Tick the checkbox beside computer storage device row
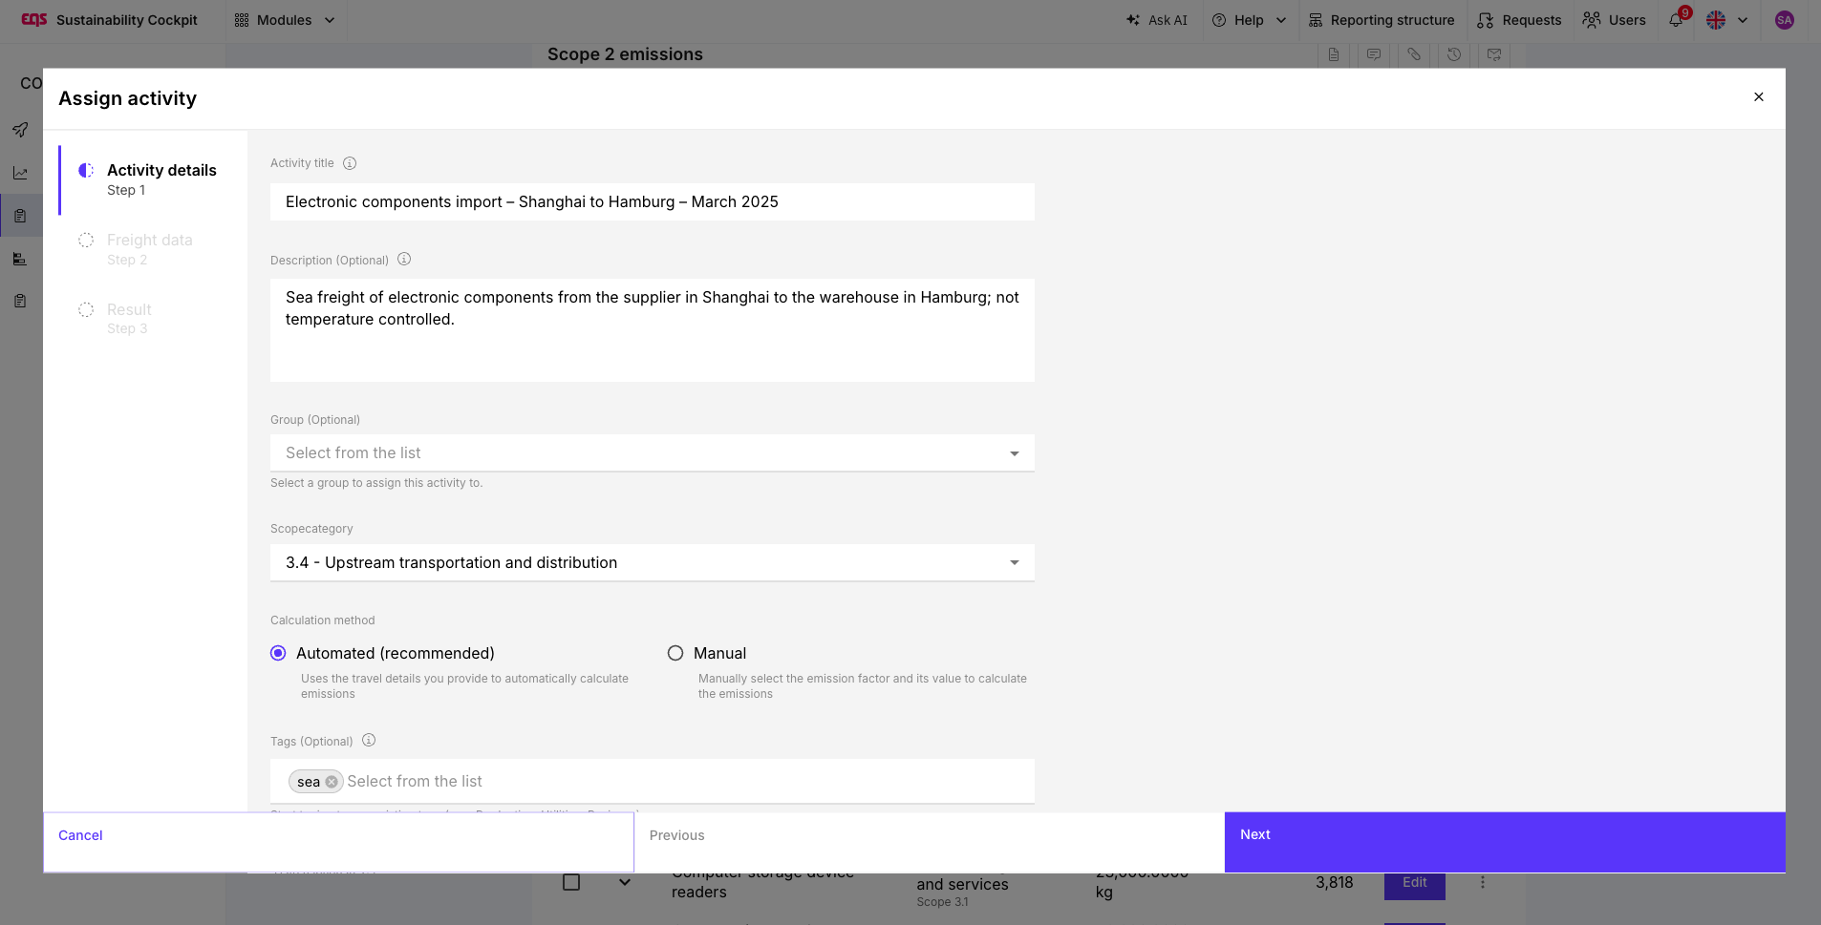 point(571,882)
